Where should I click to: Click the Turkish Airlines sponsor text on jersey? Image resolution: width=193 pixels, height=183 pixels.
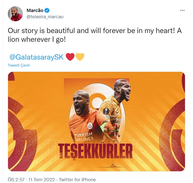coord(84,137)
